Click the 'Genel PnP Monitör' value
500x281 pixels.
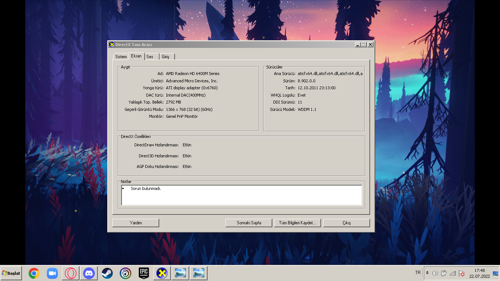(x=182, y=116)
